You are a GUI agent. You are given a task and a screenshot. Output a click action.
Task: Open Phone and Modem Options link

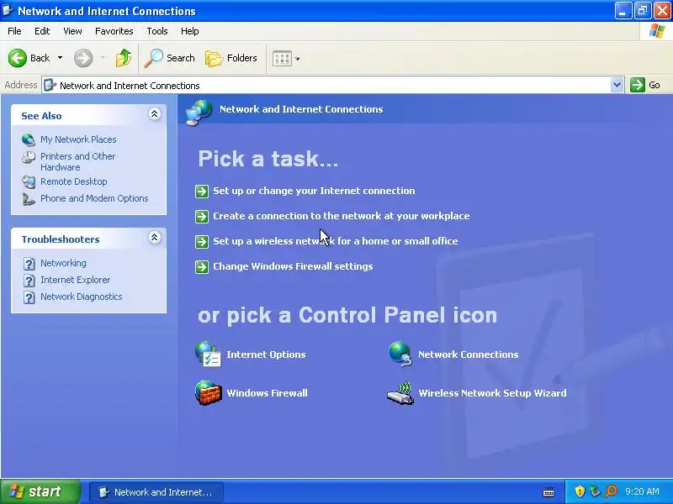(x=94, y=198)
